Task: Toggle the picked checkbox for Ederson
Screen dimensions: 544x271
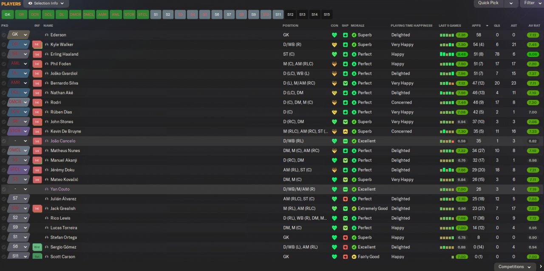Action: tap(4, 35)
